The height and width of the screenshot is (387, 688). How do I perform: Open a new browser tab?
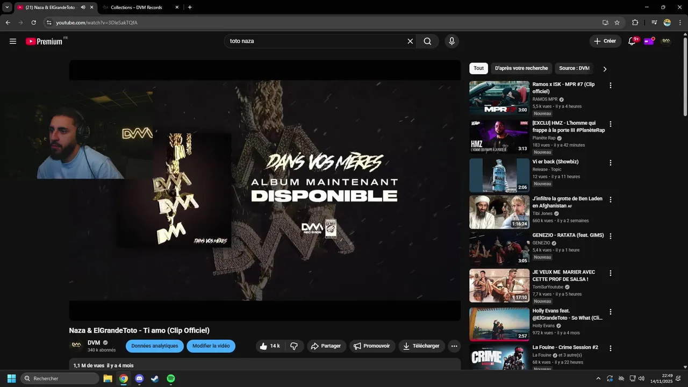pyautogui.click(x=190, y=8)
